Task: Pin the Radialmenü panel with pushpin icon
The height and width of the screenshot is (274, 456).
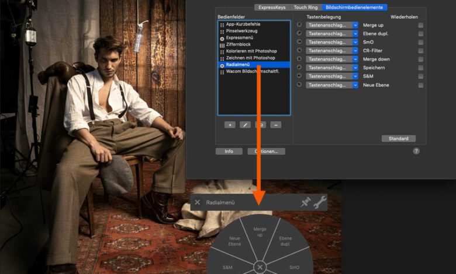Action: point(305,202)
